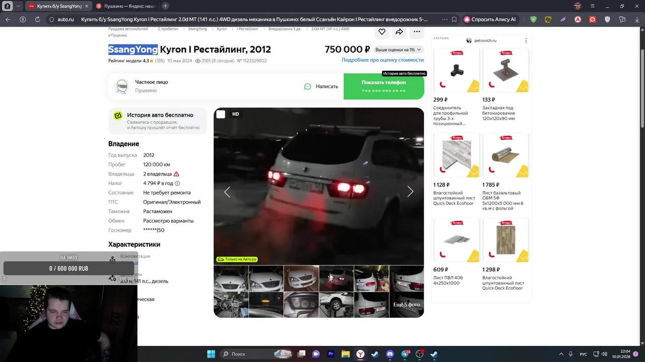Show next photo with right arrow

coord(410,192)
